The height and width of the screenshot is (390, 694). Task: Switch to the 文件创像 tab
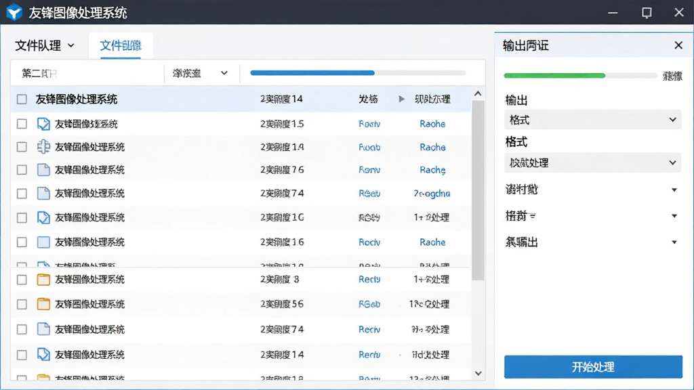point(121,45)
